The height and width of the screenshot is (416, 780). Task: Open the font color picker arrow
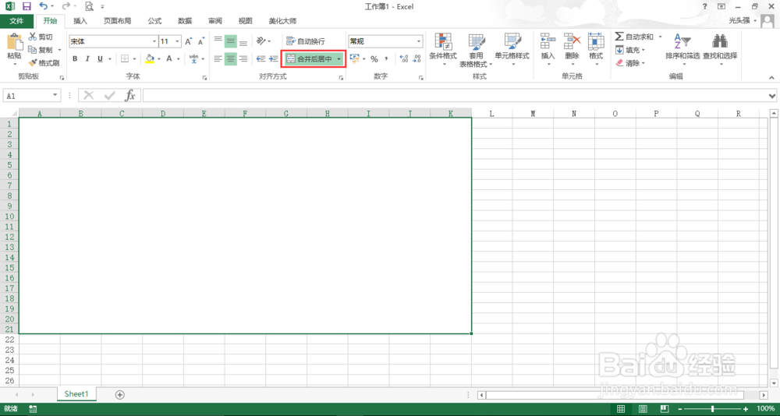179,58
